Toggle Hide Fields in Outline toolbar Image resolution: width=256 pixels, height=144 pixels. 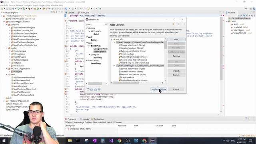[x=244, y=16]
